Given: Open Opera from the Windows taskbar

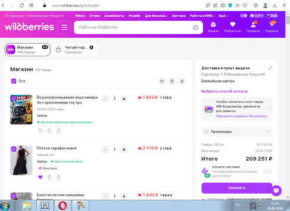Looking at the screenshot, I should click(x=63, y=206).
